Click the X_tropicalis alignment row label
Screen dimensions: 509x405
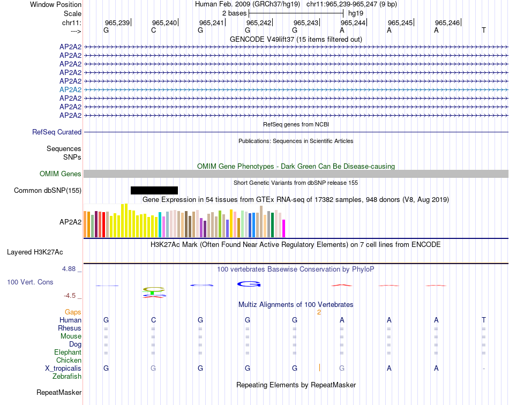click(63, 369)
